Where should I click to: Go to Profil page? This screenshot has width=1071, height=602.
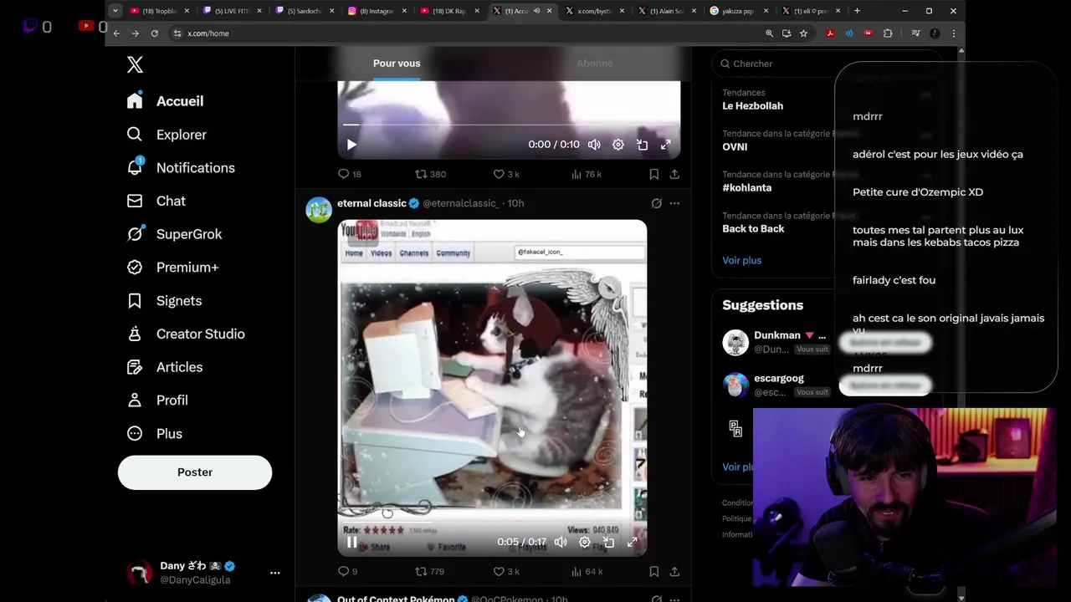(x=156, y=400)
